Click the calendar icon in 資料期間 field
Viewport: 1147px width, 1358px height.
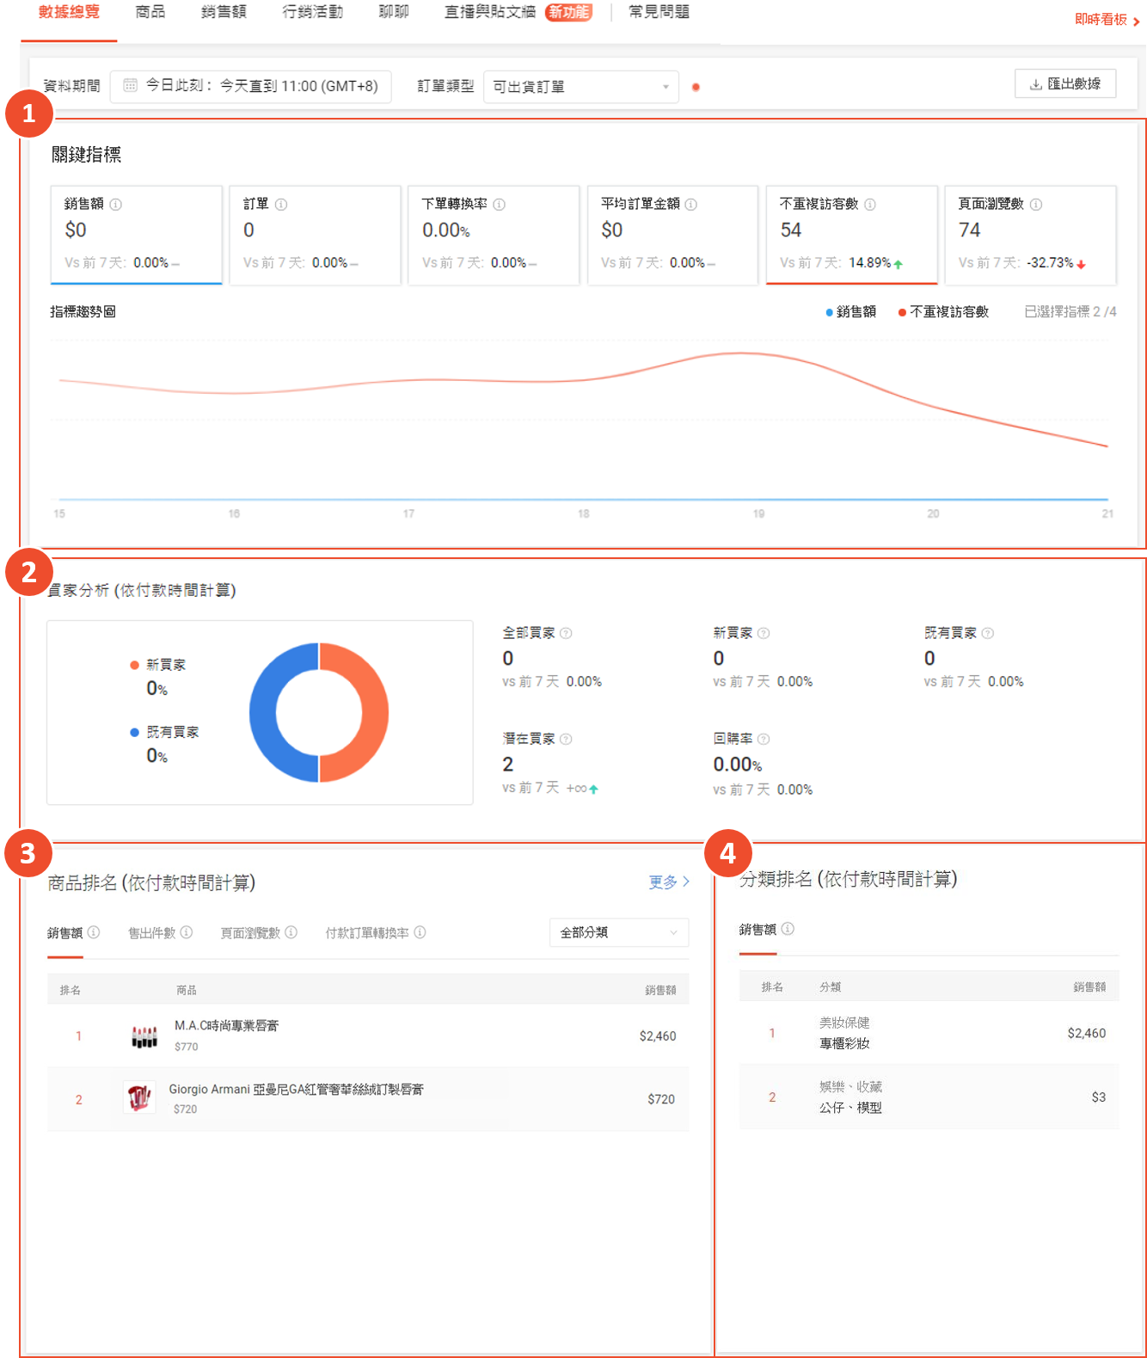(x=131, y=86)
